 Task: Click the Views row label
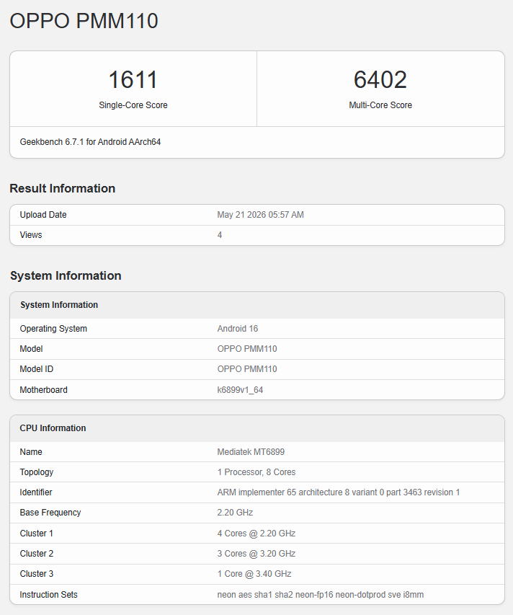tap(31, 235)
